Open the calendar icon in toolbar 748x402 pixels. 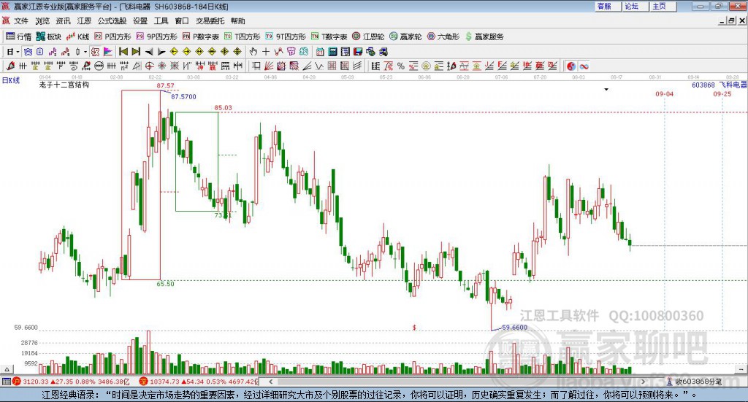[320, 52]
